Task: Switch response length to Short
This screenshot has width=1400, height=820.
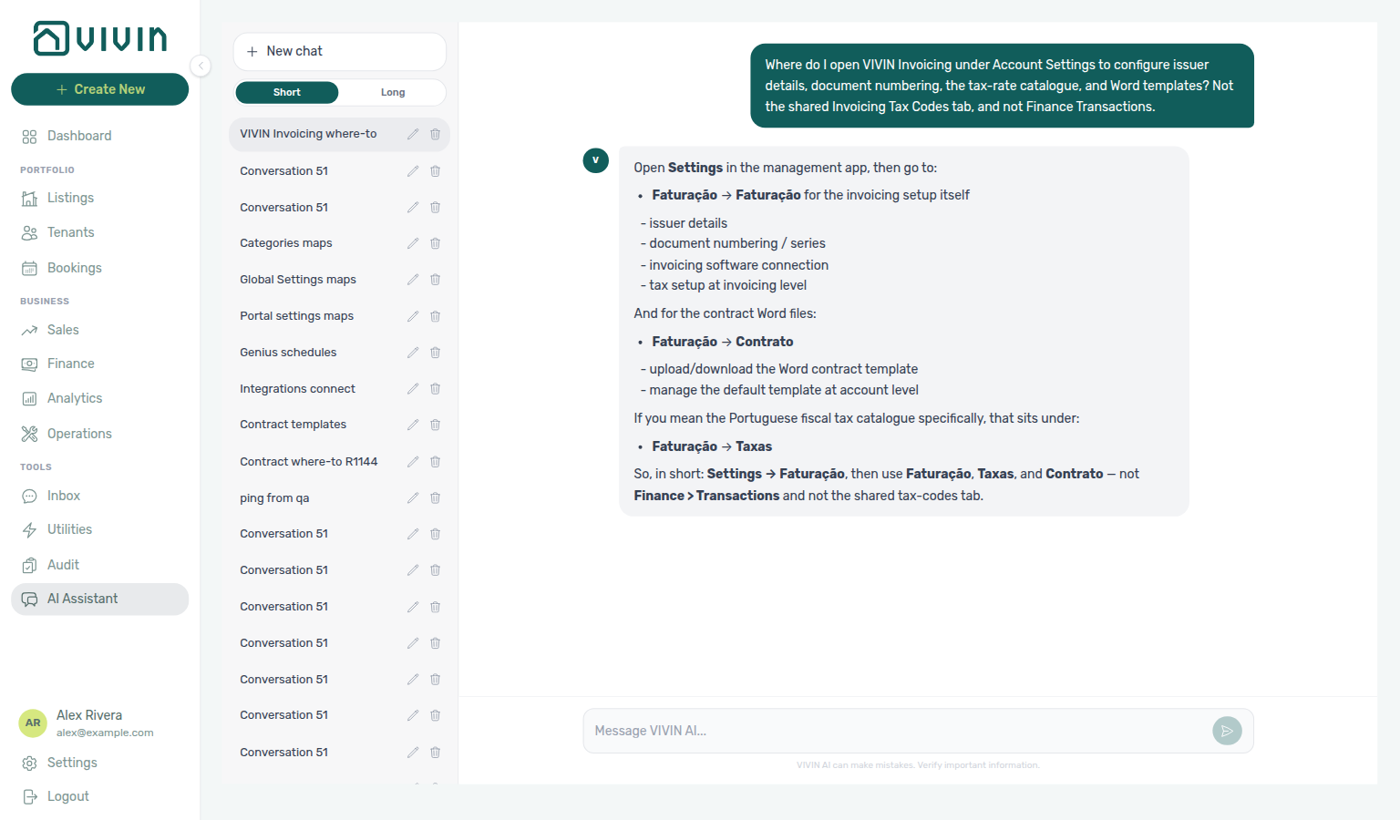Action: (x=286, y=92)
